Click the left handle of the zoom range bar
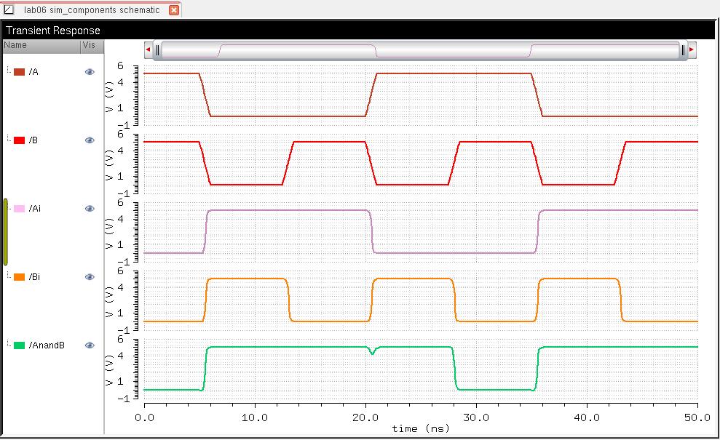Viewport: 720px width, 440px height. [157, 49]
